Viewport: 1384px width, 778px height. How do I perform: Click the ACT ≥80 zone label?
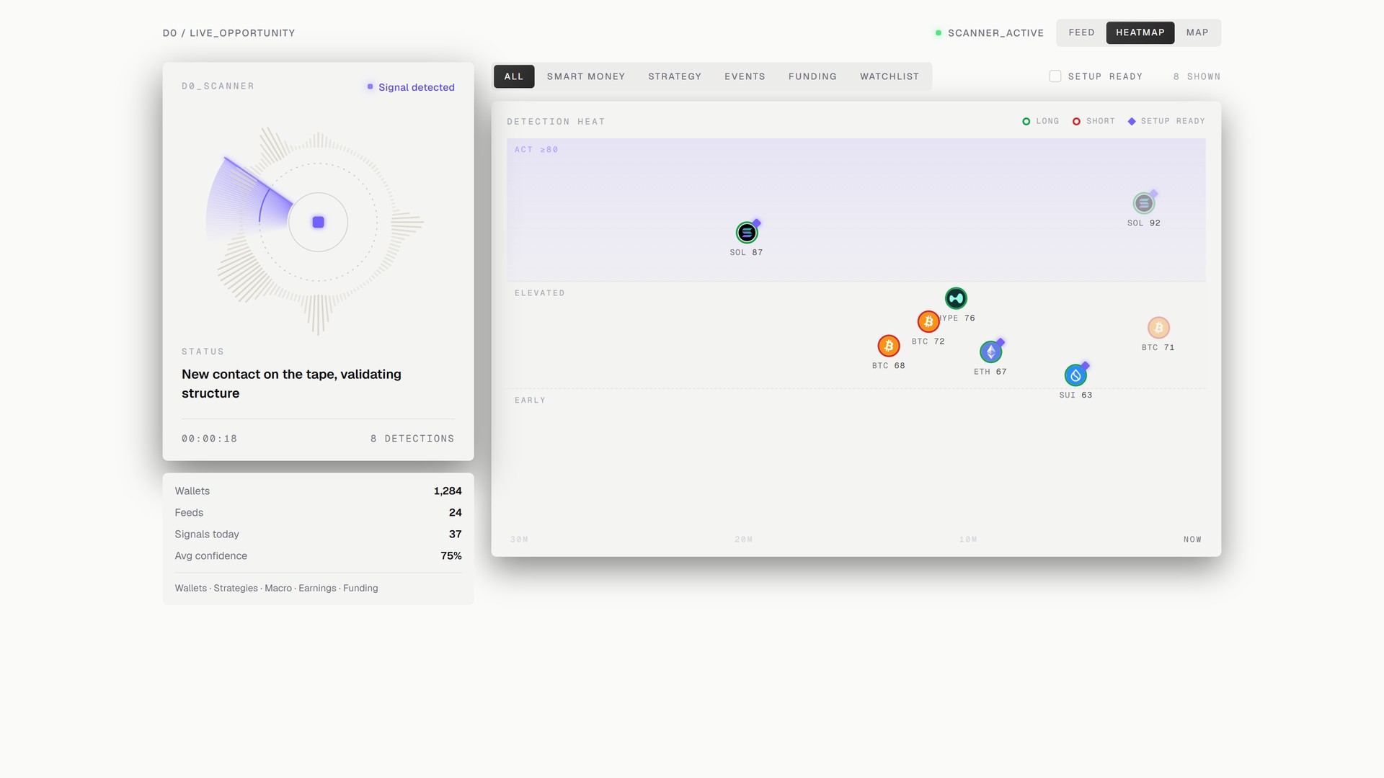[x=536, y=150]
